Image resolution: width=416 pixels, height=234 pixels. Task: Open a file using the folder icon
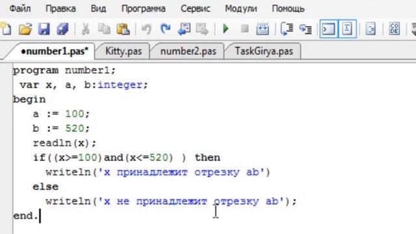point(25,29)
